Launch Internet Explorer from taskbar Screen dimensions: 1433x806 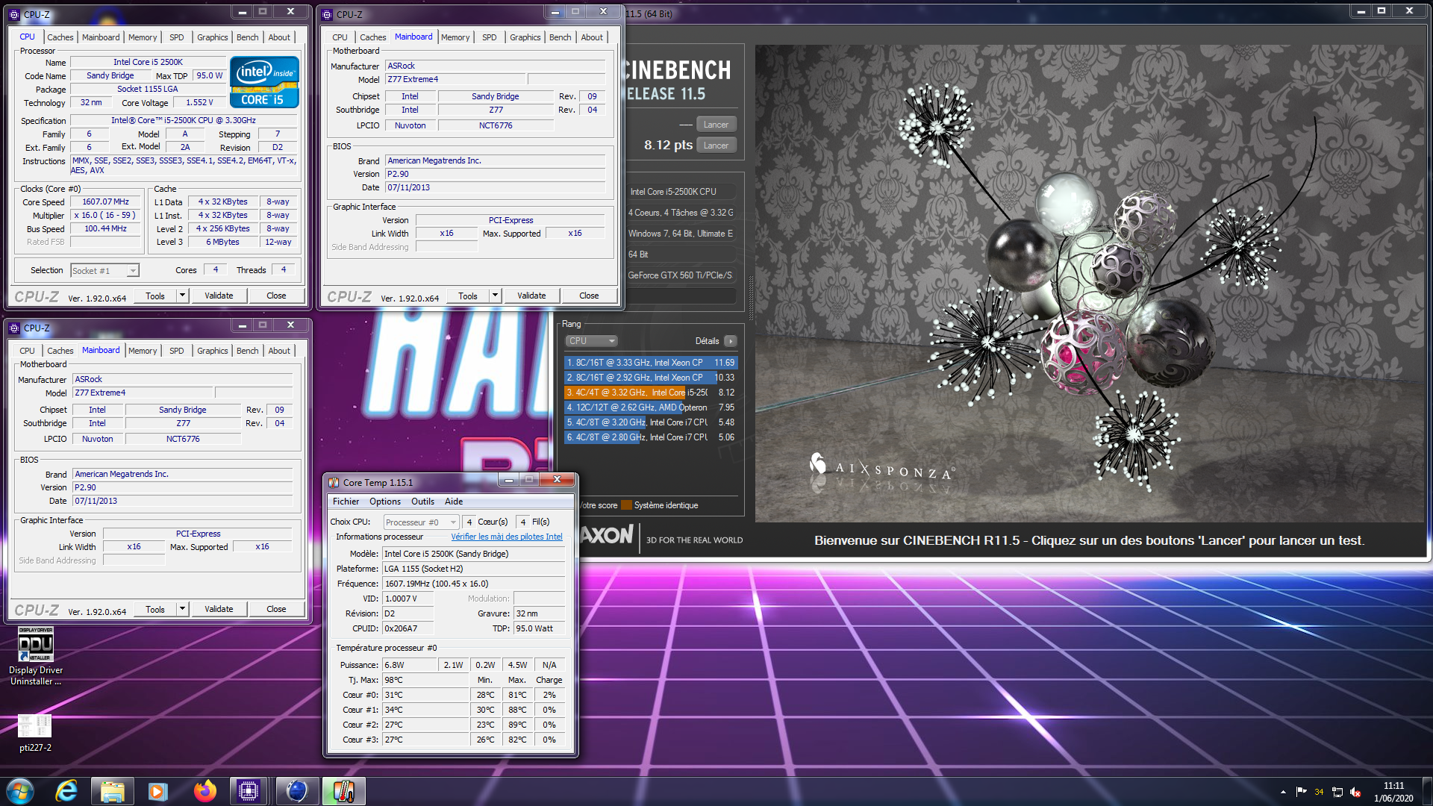point(66,791)
